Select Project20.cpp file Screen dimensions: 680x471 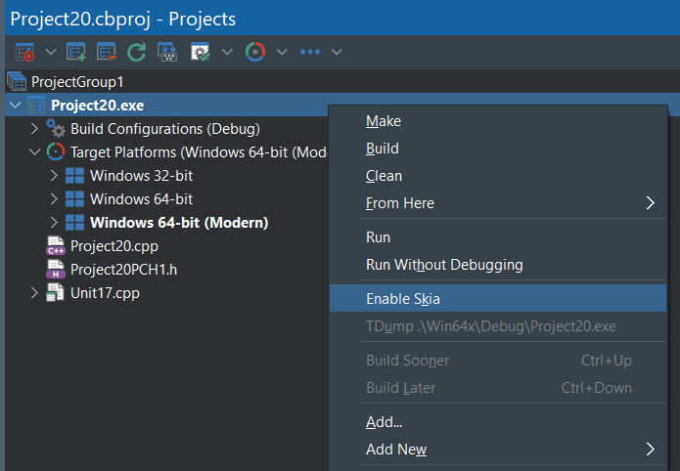pyautogui.click(x=114, y=246)
